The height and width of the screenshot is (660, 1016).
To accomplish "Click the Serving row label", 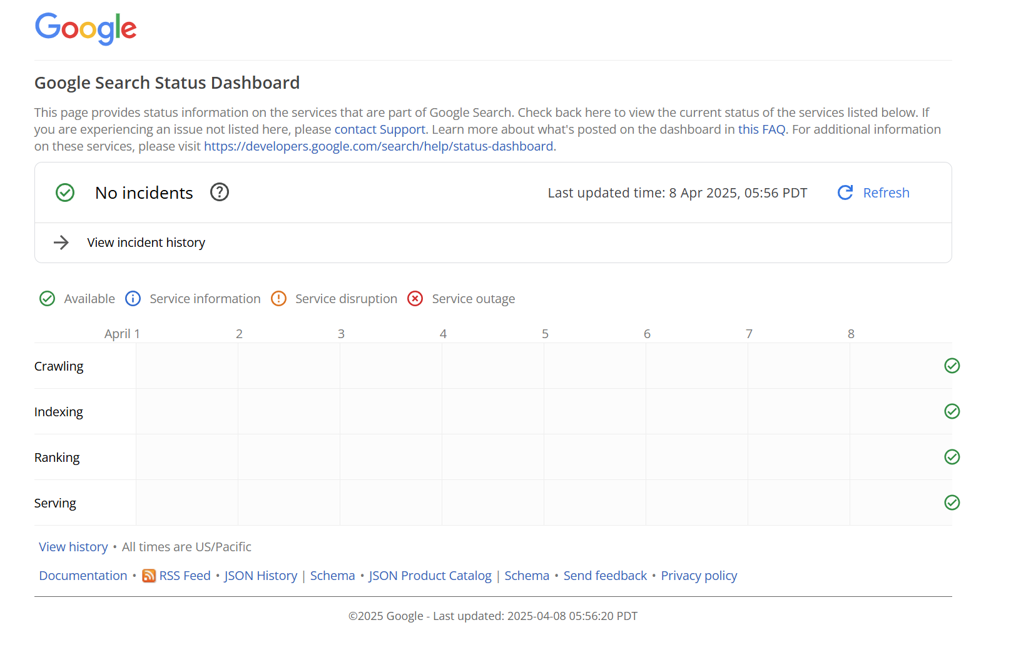I will coord(55,503).
